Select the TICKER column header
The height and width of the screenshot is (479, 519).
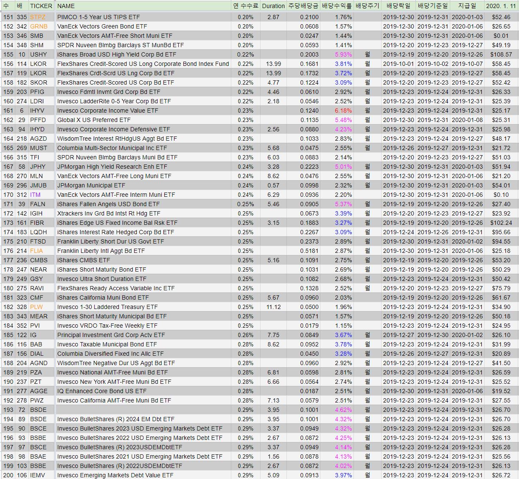pyautogui.click(x=41, y=6)
